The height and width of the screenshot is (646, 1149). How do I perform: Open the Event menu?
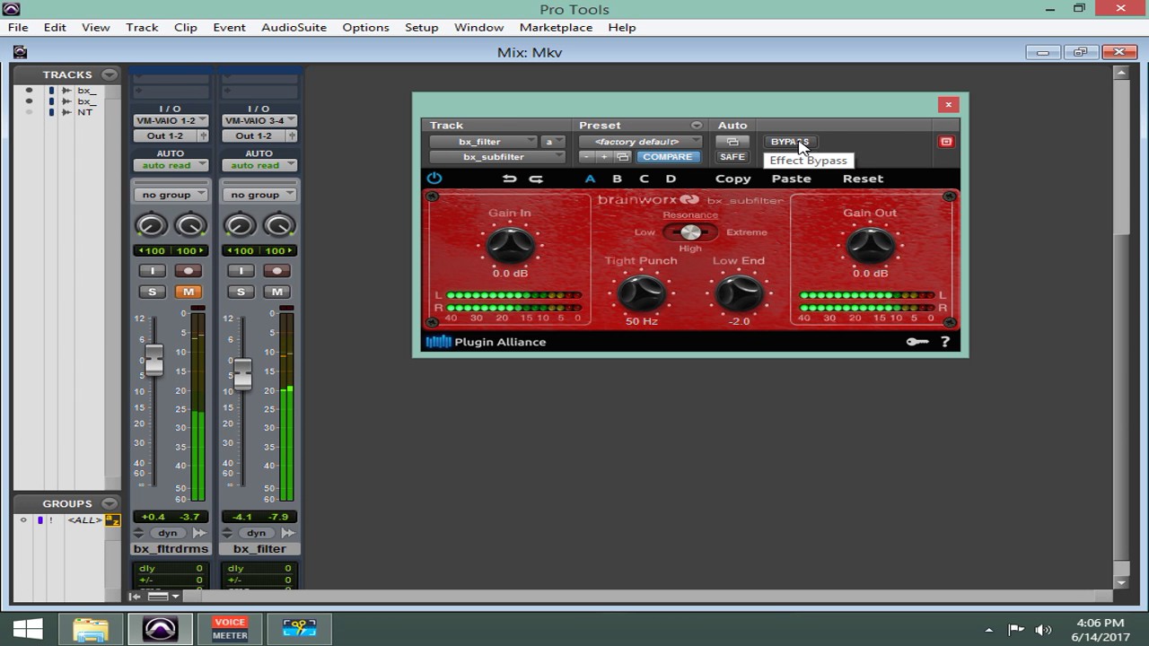pyautogui.click(x=229, y=27)
